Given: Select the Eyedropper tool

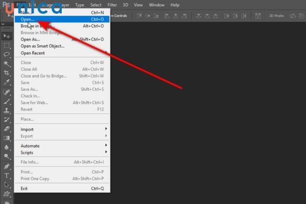Looking at the screenshot, I should (x=7, y=82).
